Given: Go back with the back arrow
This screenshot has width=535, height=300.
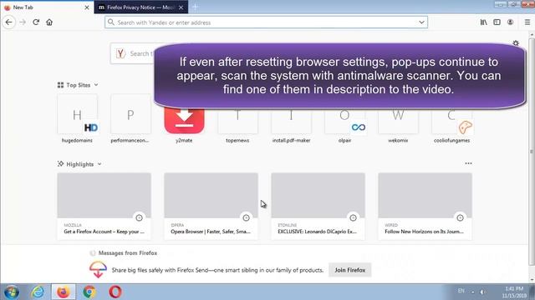Looking at the screenshot, I should 9,22.
